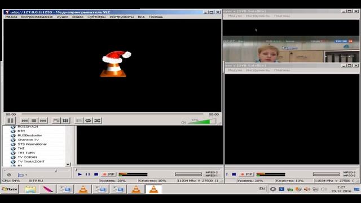Toggle shuffle playback in VLC
The image size is (361, 203).
(98, 121)
